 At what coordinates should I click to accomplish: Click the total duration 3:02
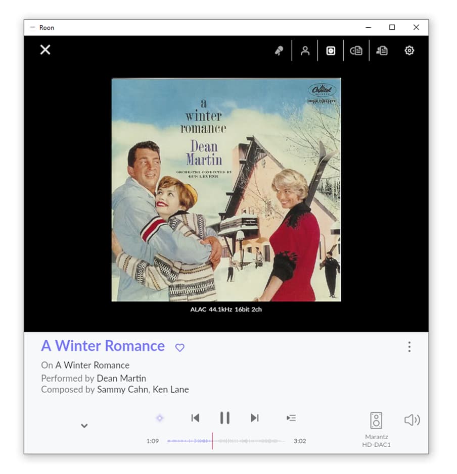[x=300, y=441]
